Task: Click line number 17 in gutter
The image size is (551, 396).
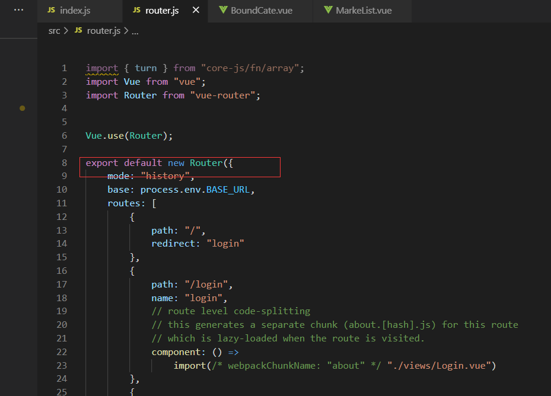Action: pyautogui.click(x=62, y=285)
